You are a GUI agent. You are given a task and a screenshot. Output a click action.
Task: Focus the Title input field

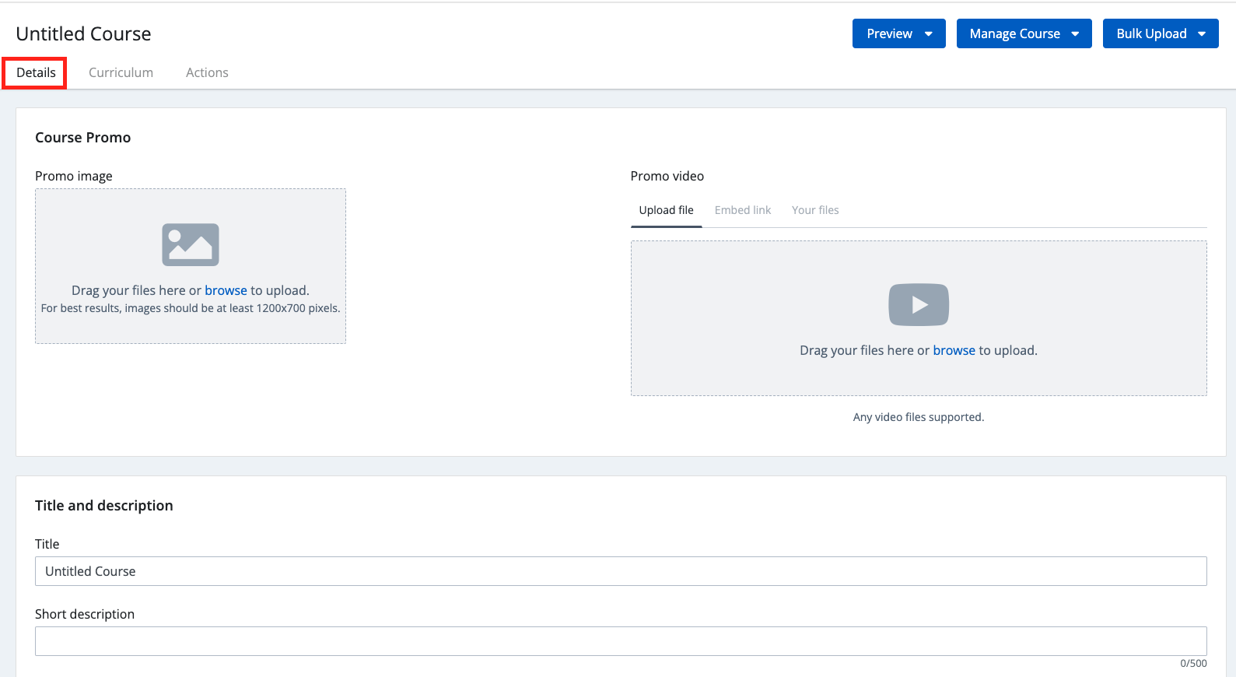click(621, 571)
